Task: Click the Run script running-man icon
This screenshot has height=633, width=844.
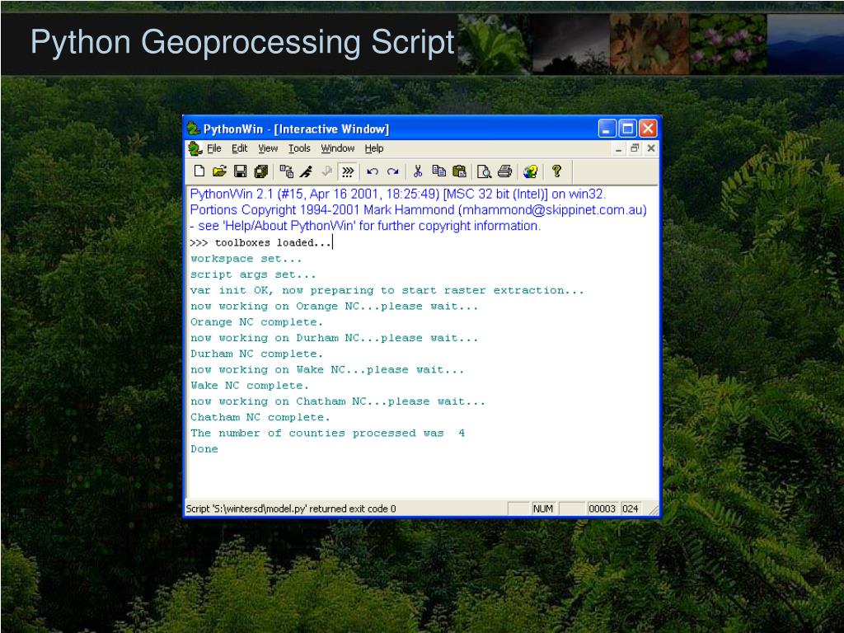Action: click(x=307, y=171)
